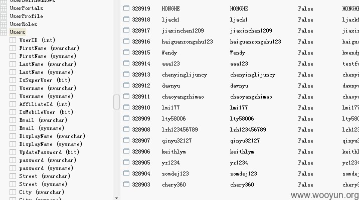The image size is (359, 200).
Task: Select the UpdatePassword (bit) column entry
Action: [49, 152]
